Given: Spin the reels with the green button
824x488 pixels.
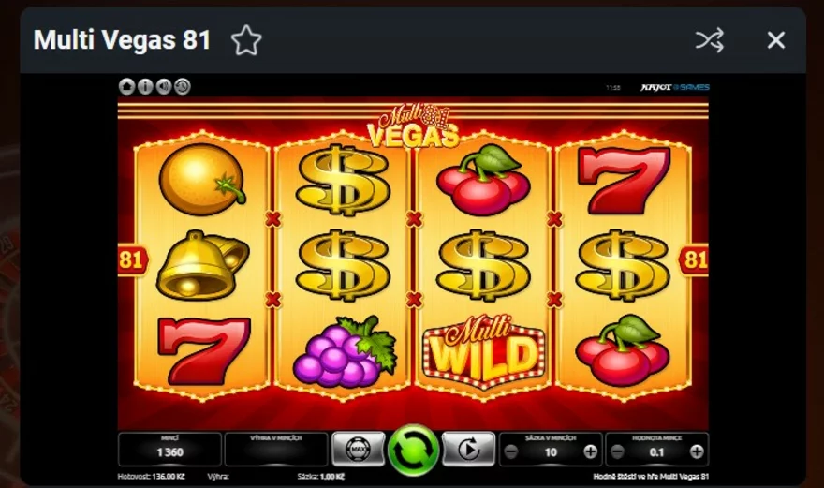Looking at the screenshot, I should click(x=413, y=451).
